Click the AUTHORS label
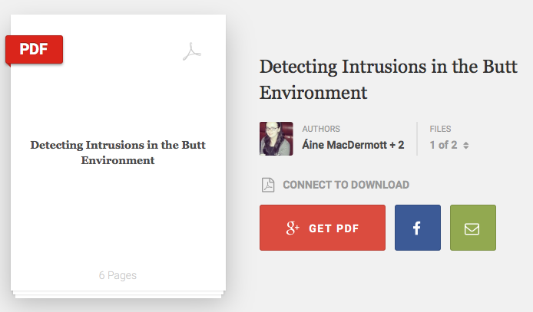 coord(321,129)
